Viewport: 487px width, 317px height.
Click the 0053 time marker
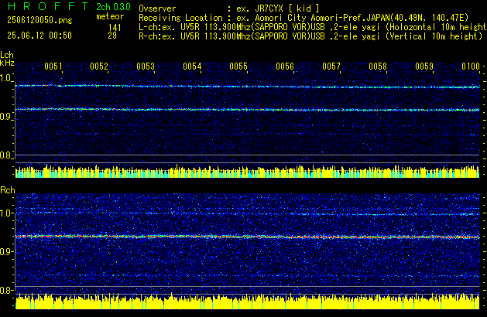146,66
